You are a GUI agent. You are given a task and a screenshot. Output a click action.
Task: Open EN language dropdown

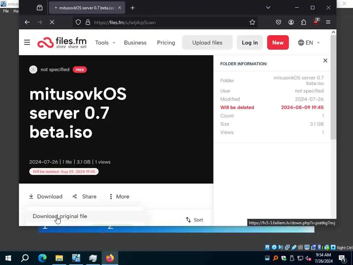click(x=309, y=42)
